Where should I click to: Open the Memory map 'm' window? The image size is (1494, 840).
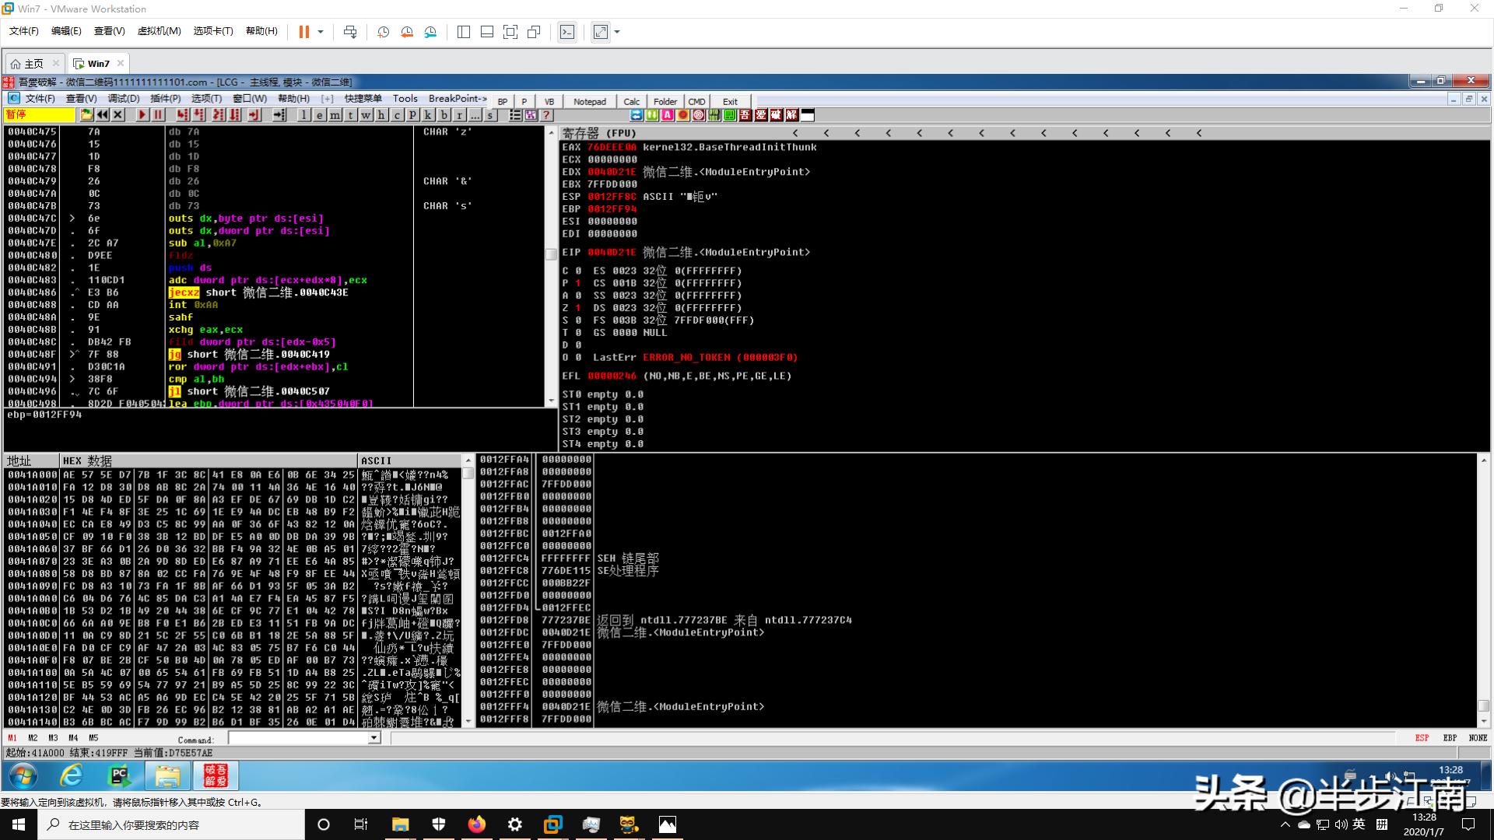tap(335, 115)
